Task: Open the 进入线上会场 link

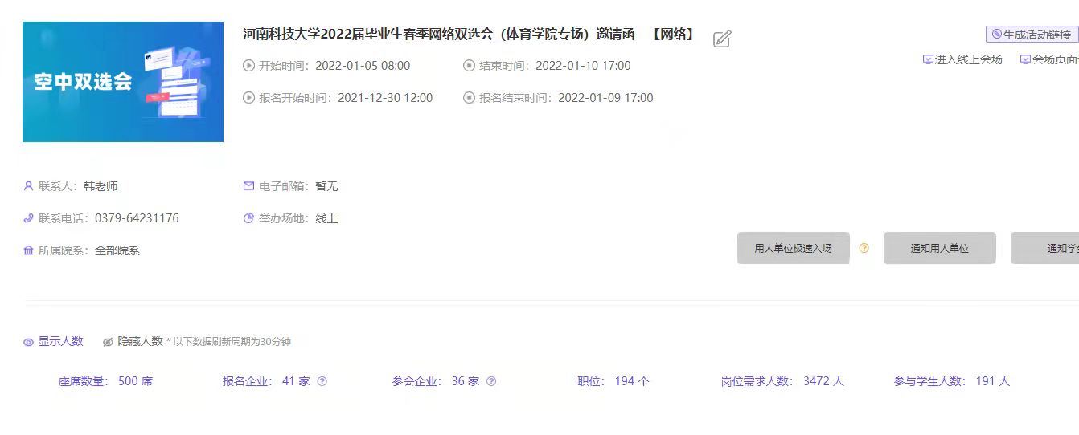Action: click(963, 59)
